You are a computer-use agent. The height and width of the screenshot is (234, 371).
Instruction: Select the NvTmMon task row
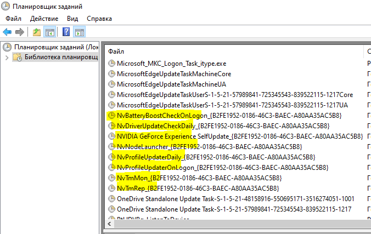pyautogui.click(x=199, y=178)
